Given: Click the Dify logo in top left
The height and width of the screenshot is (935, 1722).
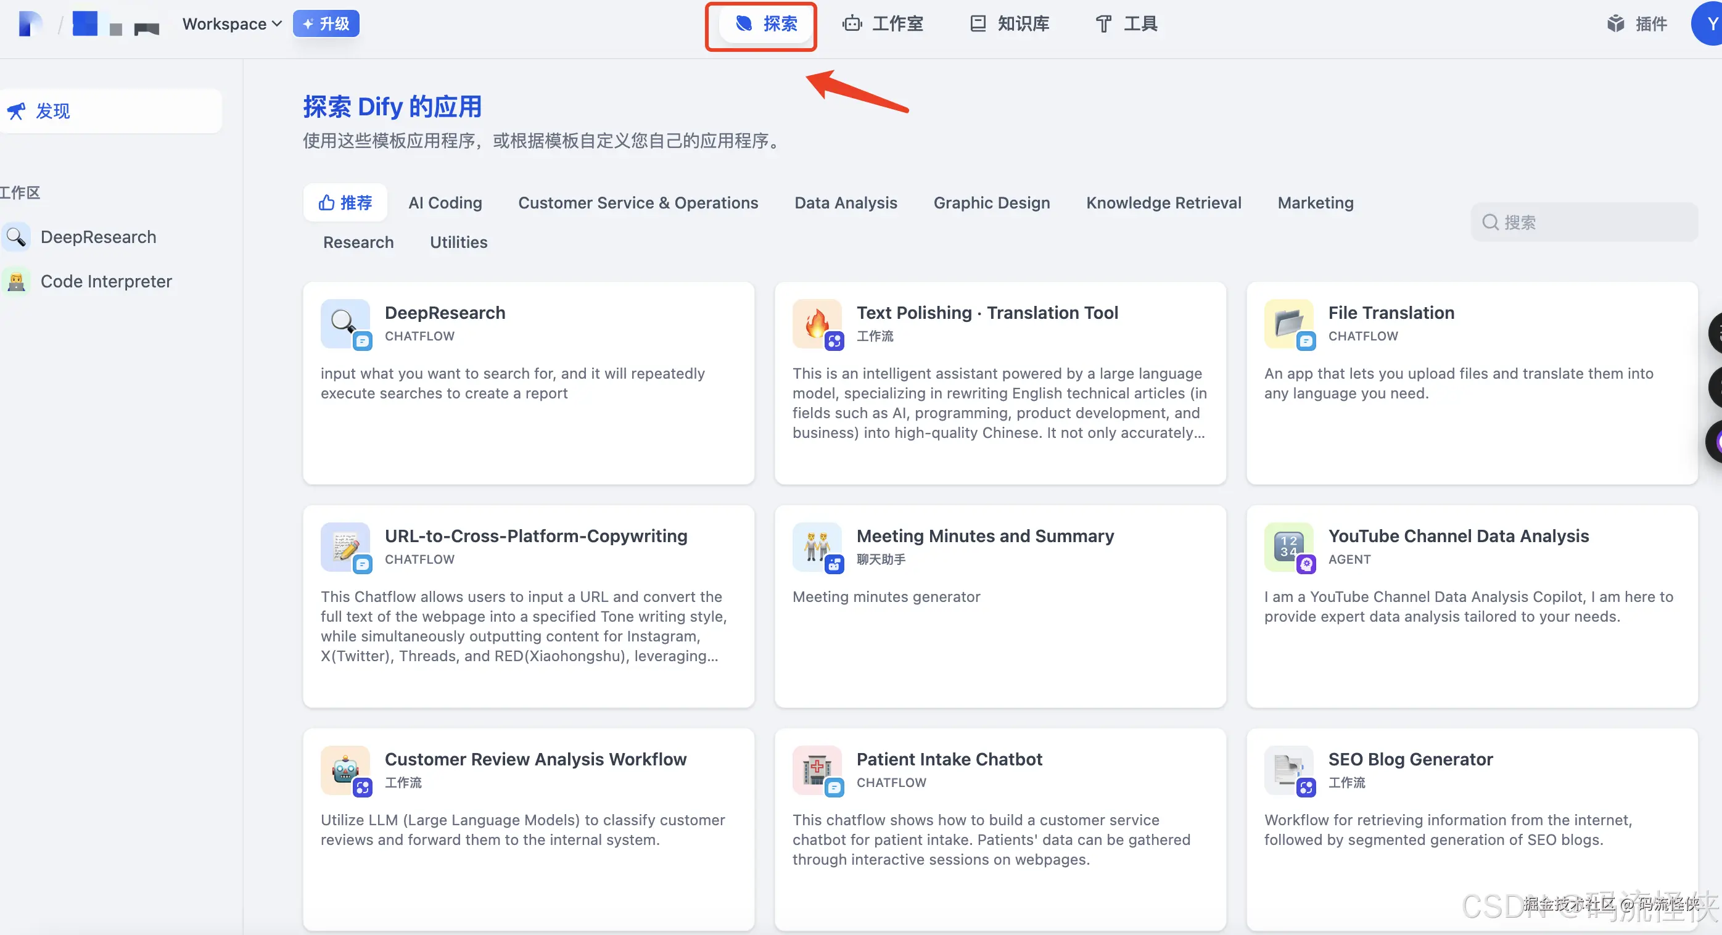Looking at the screenshot, I should (x=30, y=23).
